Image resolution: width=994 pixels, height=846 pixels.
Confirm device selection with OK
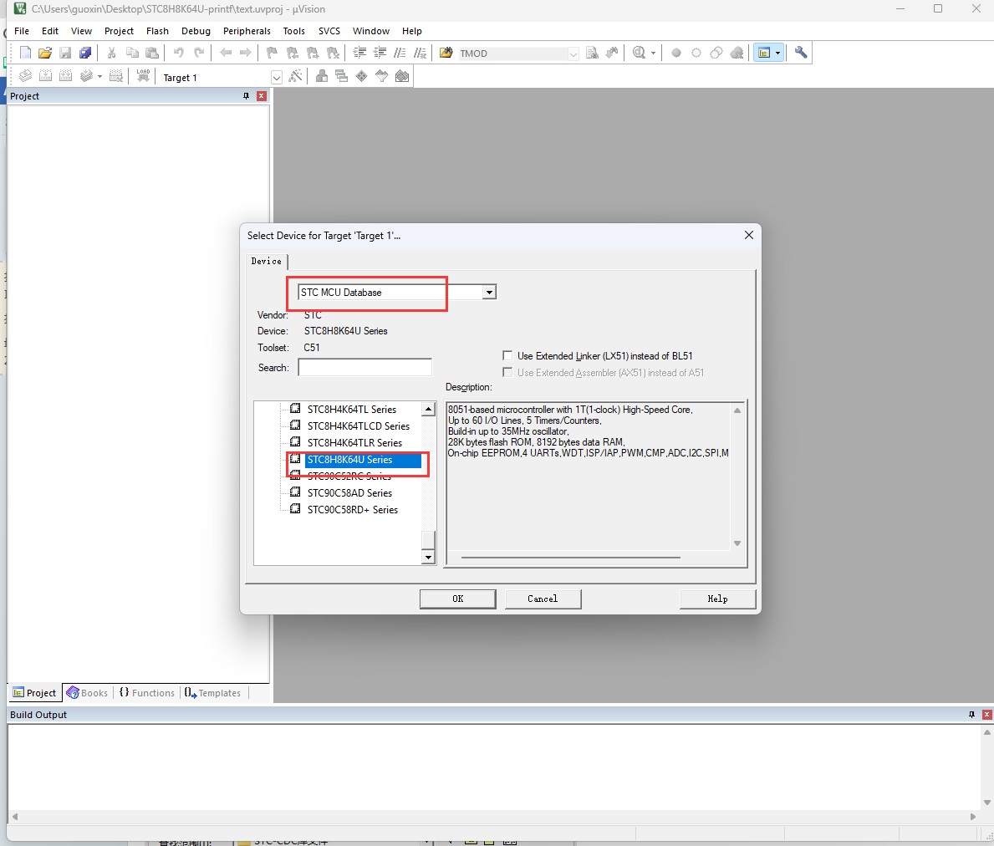coord(457,599)
